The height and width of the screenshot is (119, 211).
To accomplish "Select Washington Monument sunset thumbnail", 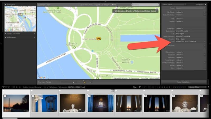I will click(16, 103).
